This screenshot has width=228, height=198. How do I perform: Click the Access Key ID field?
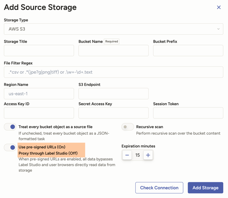(x=39, y=113)
